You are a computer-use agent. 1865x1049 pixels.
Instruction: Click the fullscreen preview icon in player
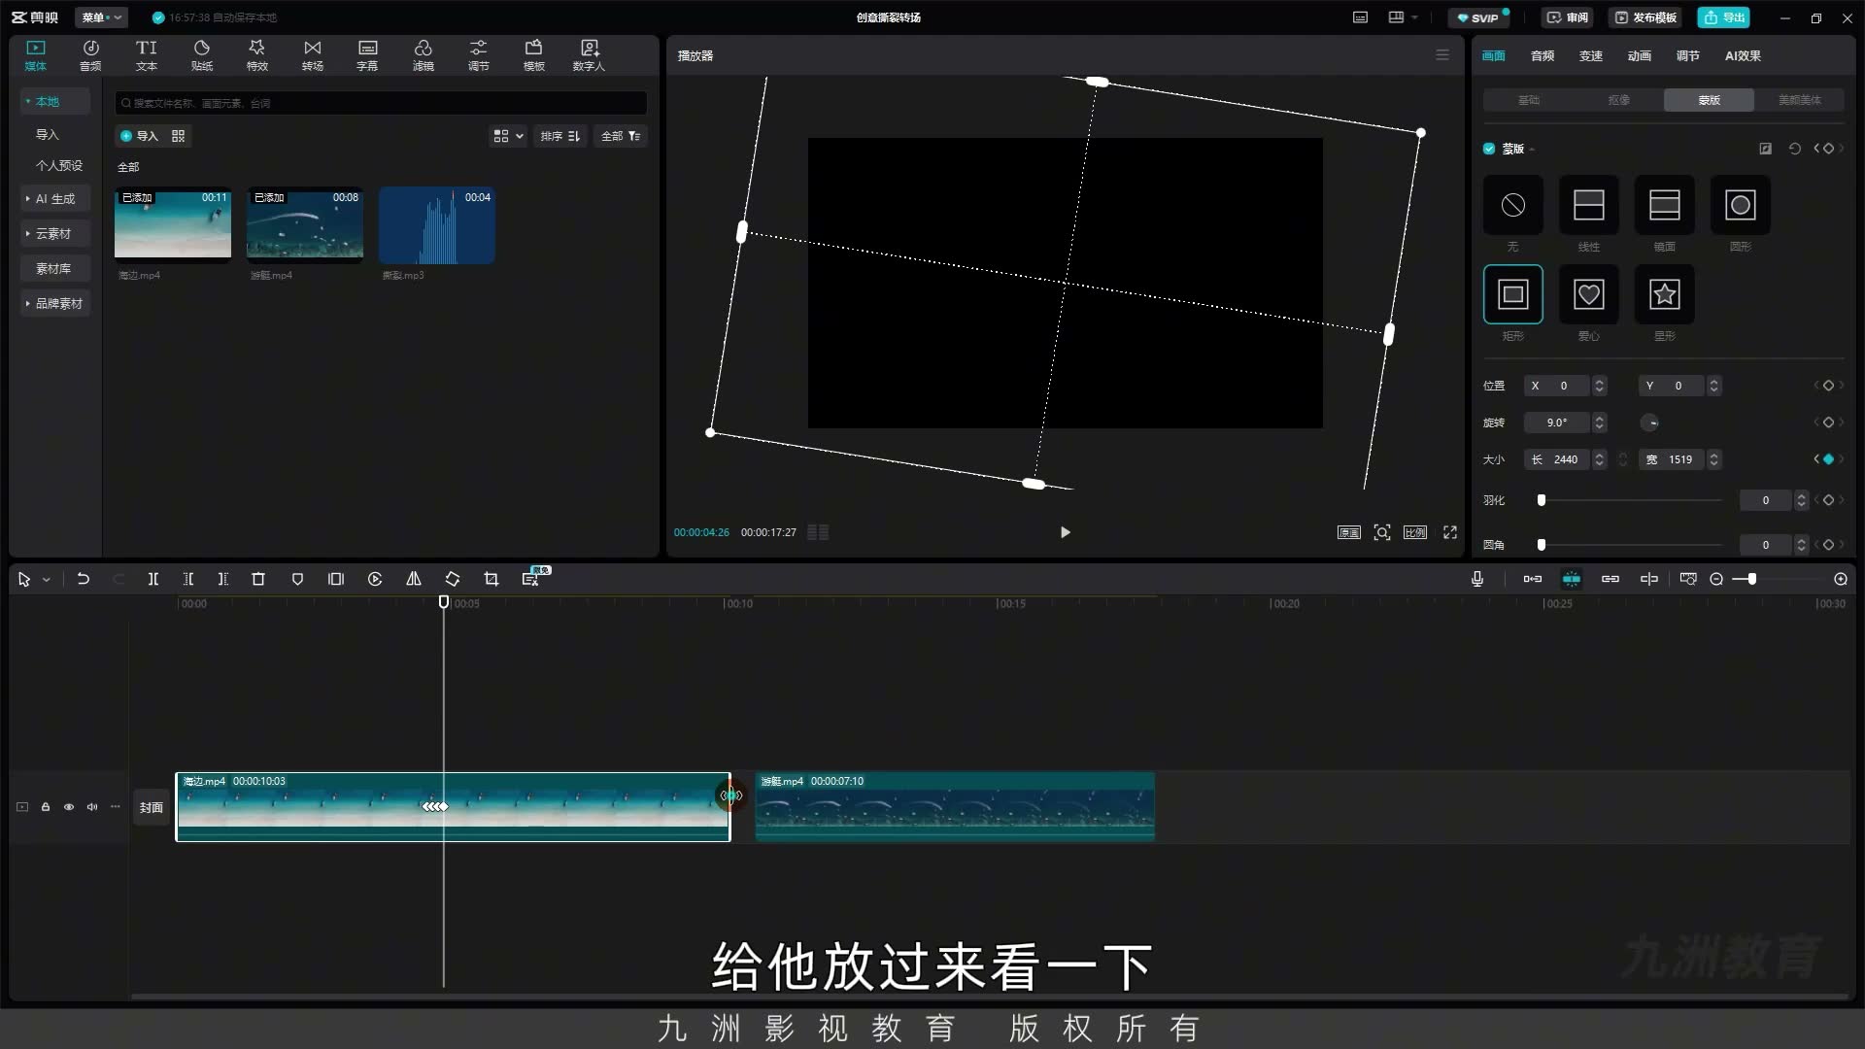pos(1450,532)
